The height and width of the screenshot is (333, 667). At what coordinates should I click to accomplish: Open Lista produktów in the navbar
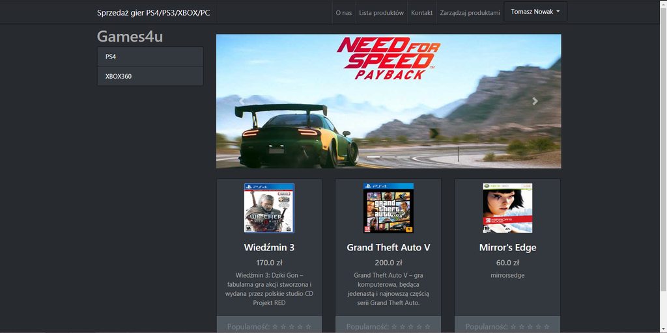click(381, 13)
